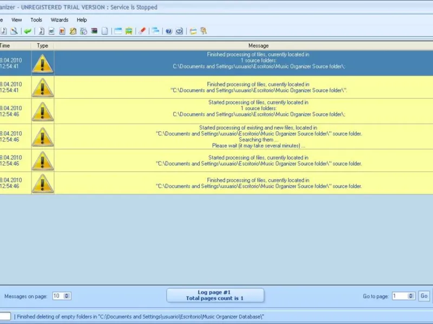Click the green picture easel toolbar icon
Image resolution: width=433 pixels, height=324 pixels.
click(x=129, y=31)
